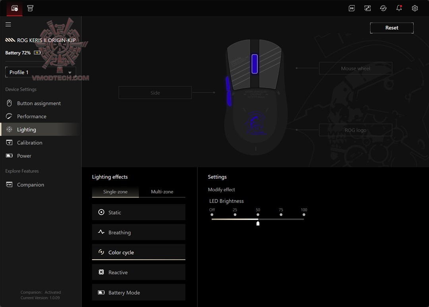The width and height of the screenshot is (429, 307).
Task: Click the lit side buttons on mouse image
Action: click(228, 91)
